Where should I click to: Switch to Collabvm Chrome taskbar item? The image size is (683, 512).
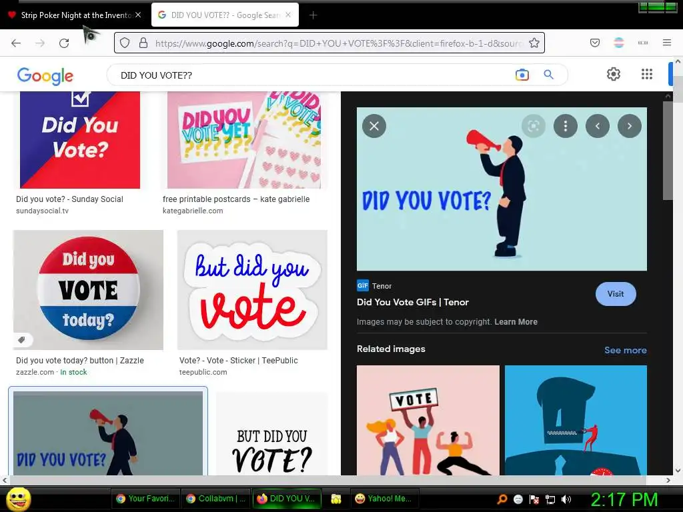pos(215,499)
